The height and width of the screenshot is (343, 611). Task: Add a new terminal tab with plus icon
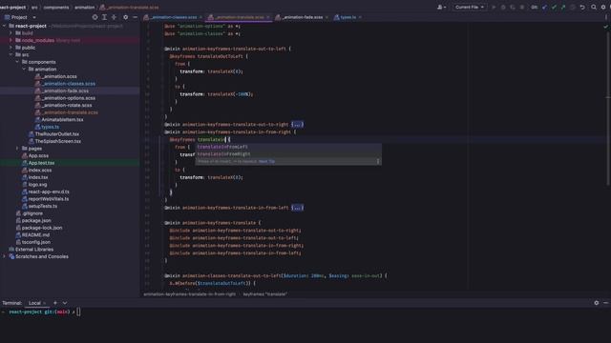(x=55, y=303)
